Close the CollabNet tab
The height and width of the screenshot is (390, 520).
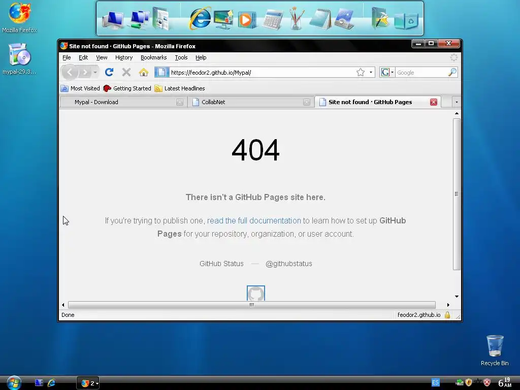pos(306,102)
